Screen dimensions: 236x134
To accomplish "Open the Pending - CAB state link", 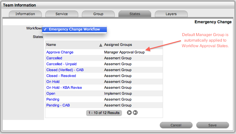I will 58,105.
